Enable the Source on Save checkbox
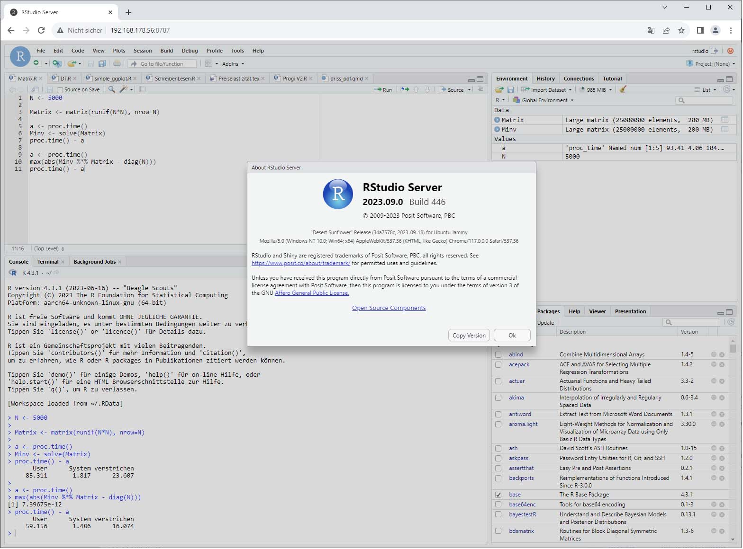Screen dimensions: 743x549 [x=60, y=90]
